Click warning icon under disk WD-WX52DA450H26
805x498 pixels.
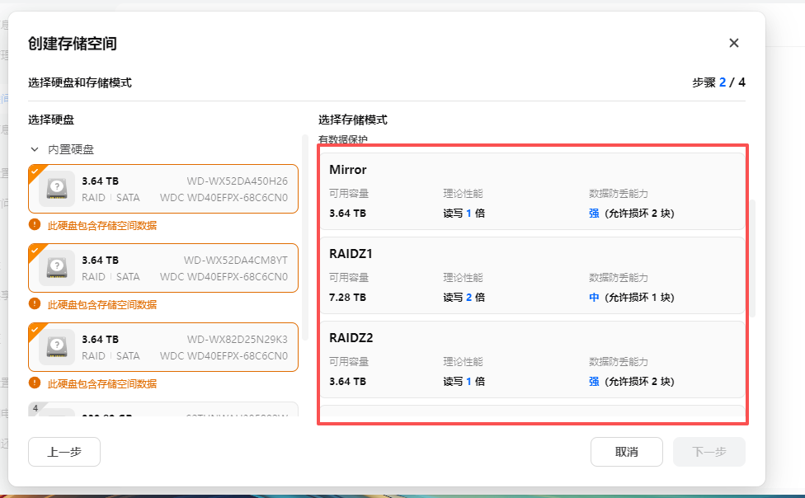coord(35,225)
